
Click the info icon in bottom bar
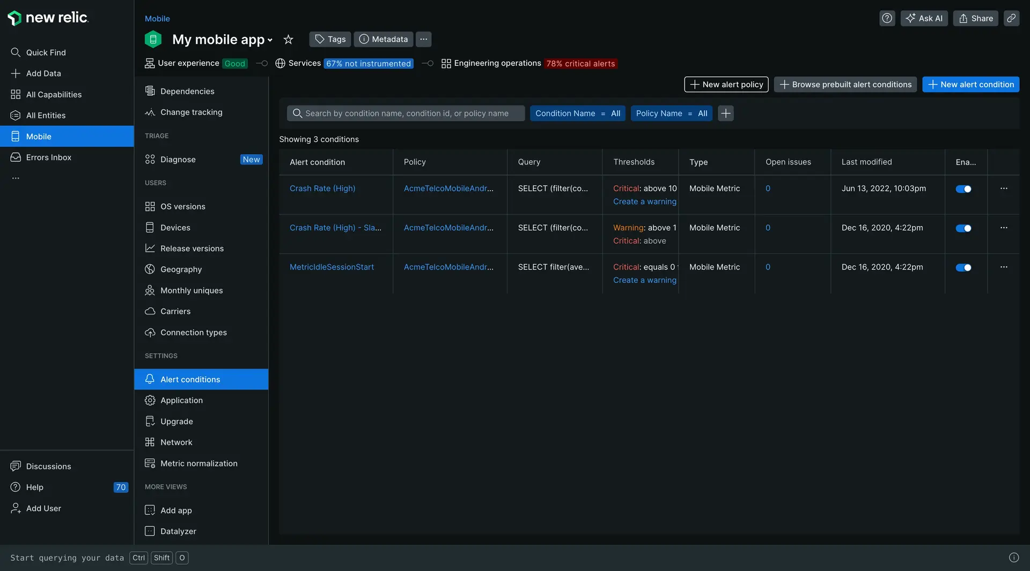pos(1013,558)
